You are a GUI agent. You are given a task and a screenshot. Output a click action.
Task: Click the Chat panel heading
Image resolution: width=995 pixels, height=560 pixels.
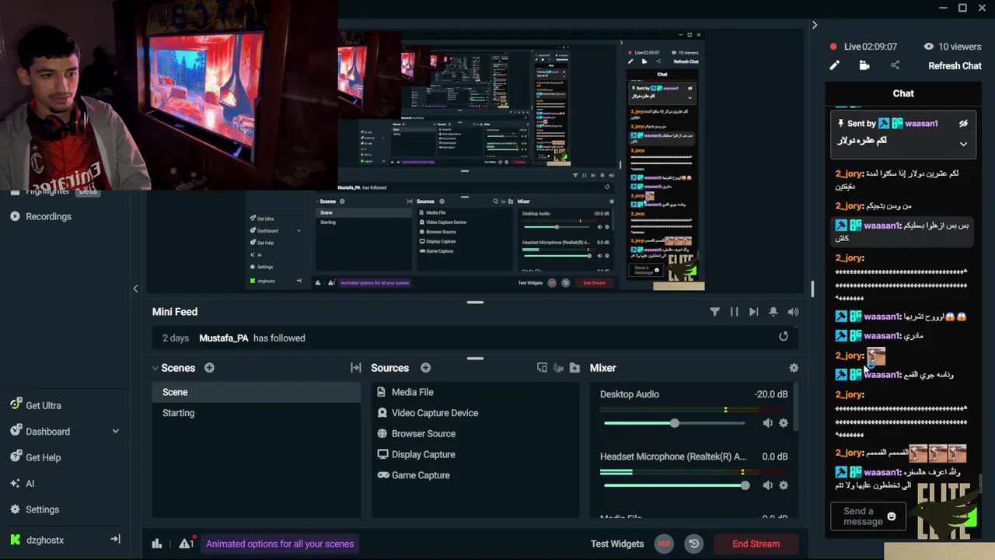click(903, 93)
